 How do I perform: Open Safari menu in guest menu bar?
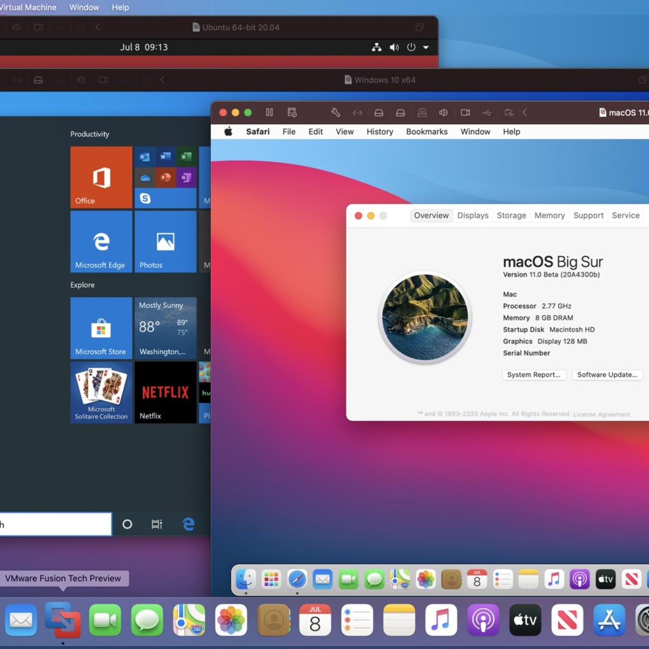(x=257, y=131)
